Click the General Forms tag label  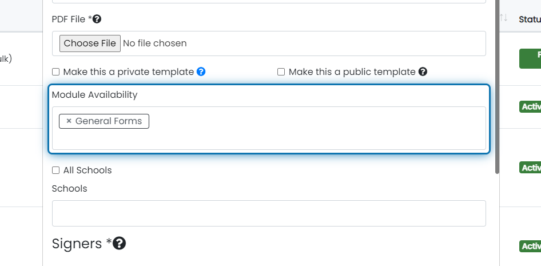[109, 121]
